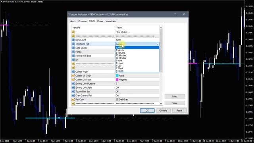Click the Extend Line Multiplier value 2
This screenshot has width=254, height=143.
pos(116,84)
